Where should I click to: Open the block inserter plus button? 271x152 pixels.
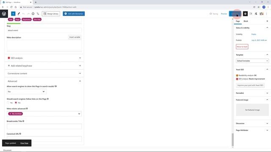click(13, 14)
